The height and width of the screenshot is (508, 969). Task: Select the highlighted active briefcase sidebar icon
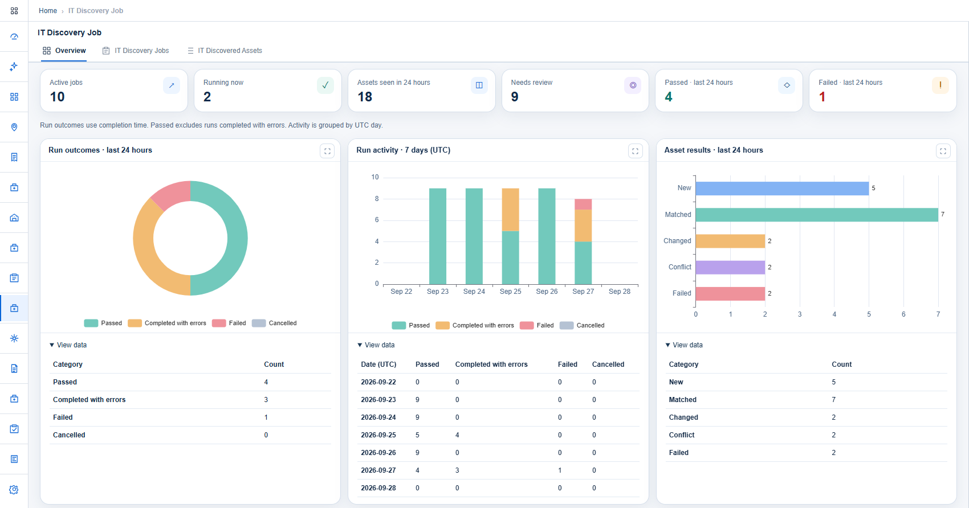coord(14,308)
